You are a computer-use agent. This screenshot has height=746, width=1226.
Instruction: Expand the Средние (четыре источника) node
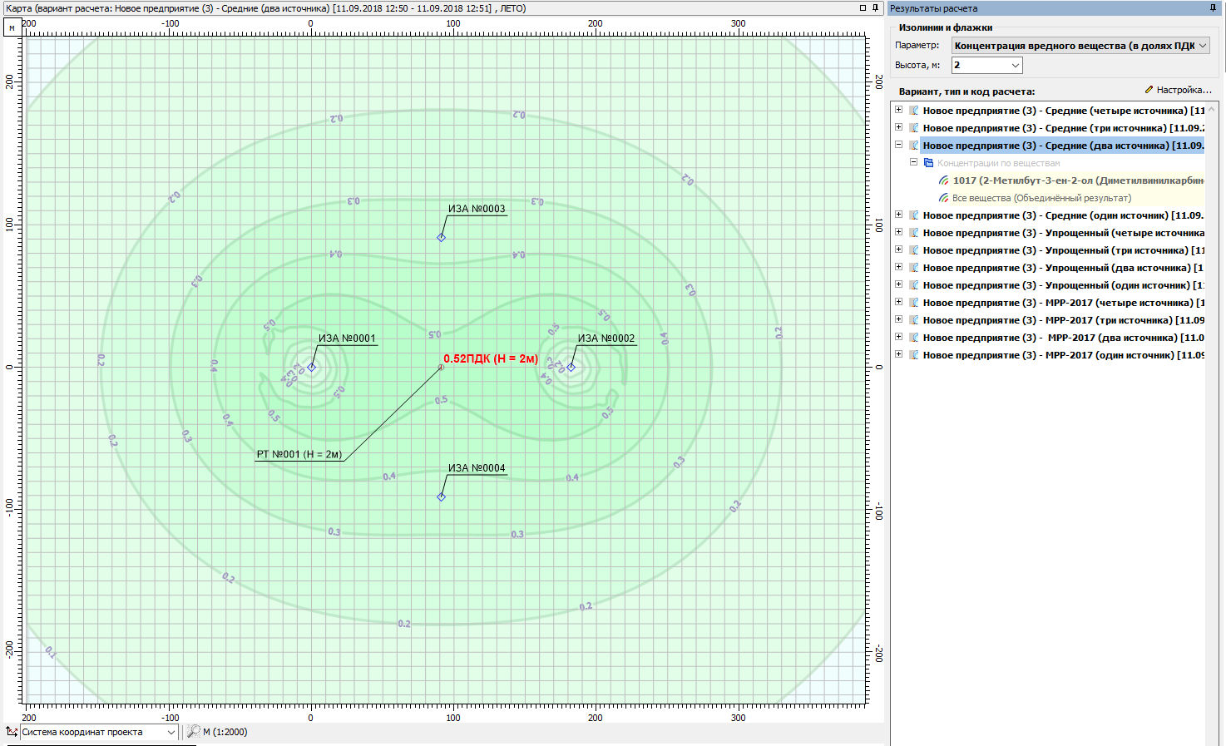tap(898, 110)
